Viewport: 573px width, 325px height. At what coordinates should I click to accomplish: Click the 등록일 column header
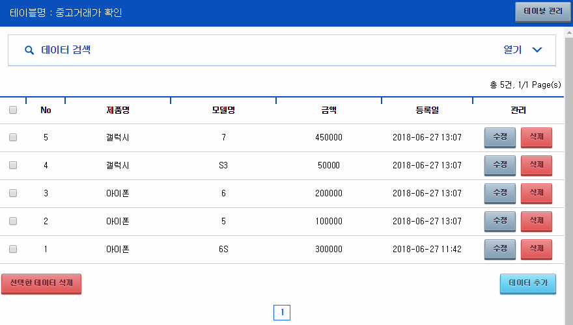[x=427, y=110]
